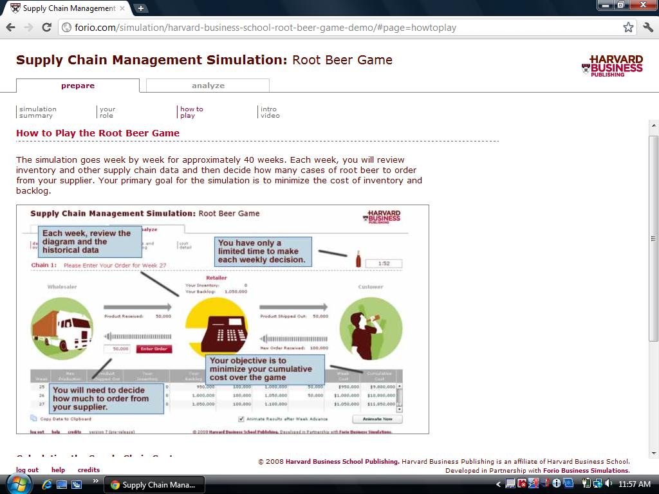Minimize the Chrome window
The height and width of the screenshot is (494, 659).
pyautogui.click(x=606, y=5)
